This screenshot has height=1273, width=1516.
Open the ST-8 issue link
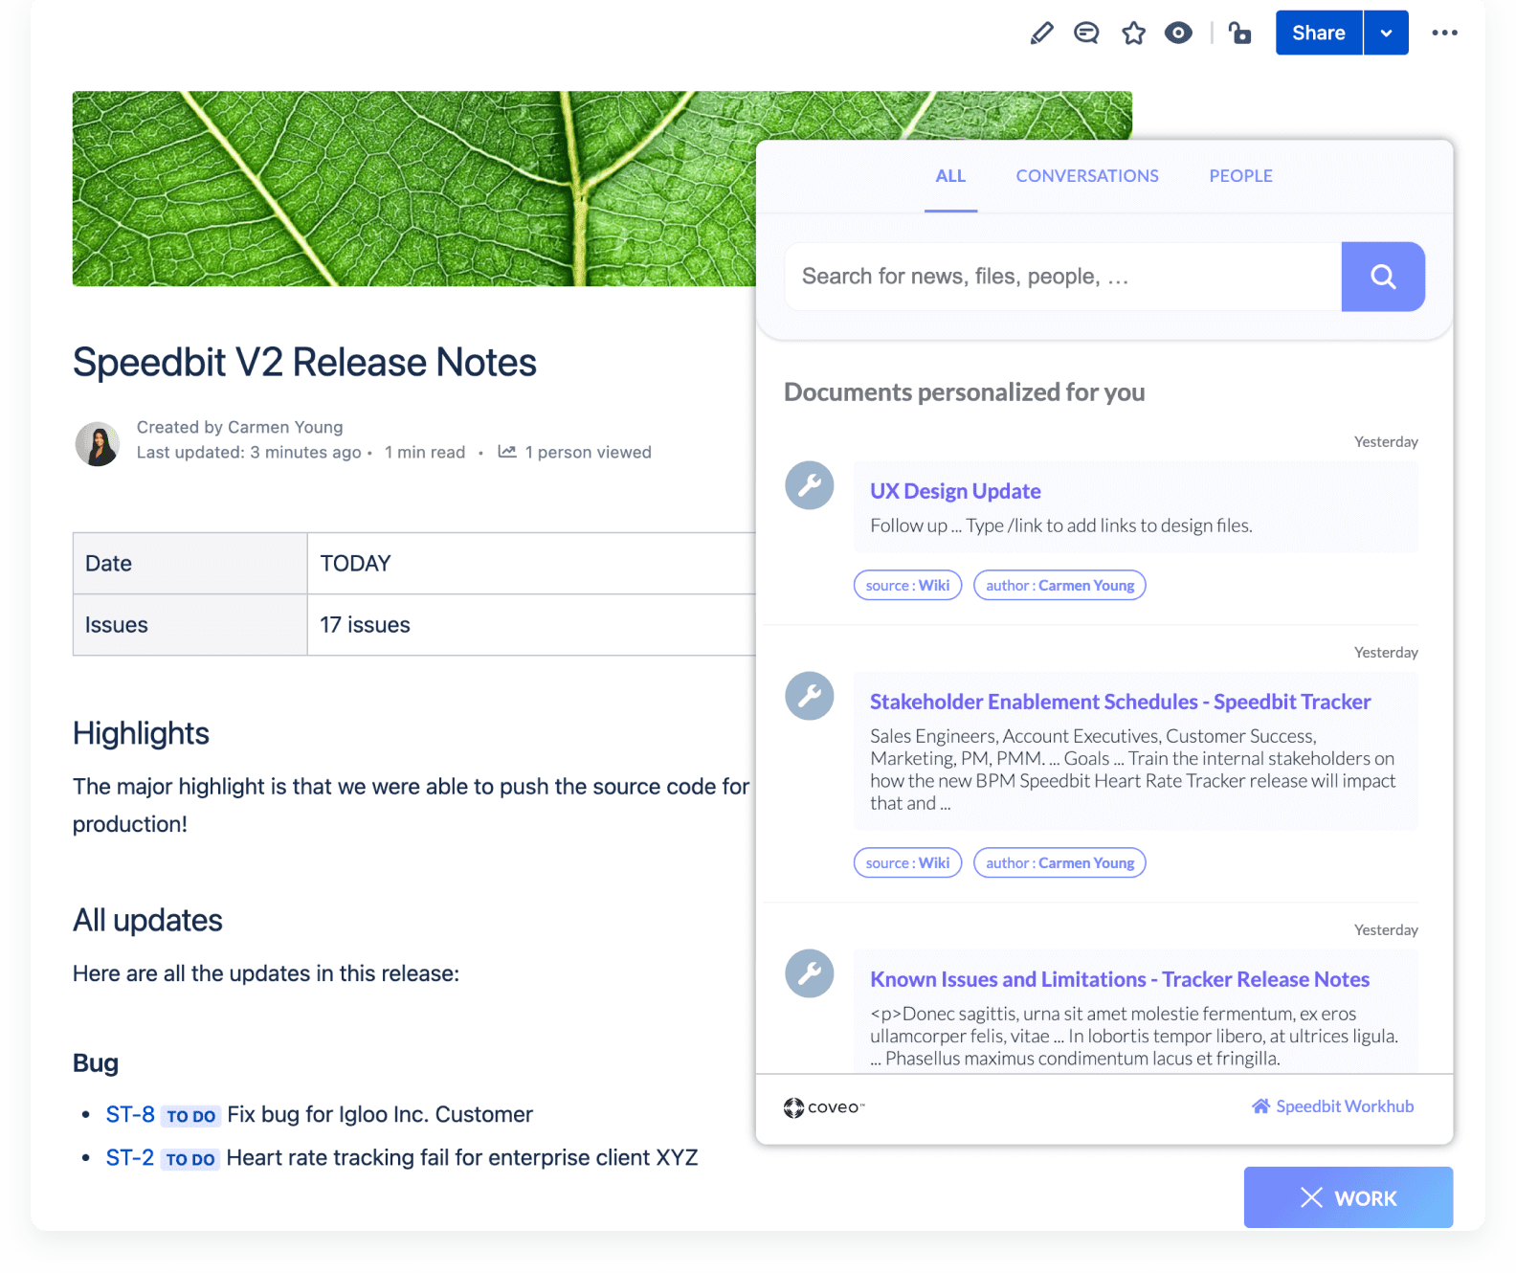tap(130, 1114)
